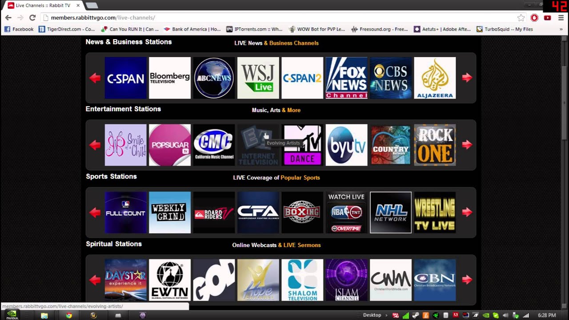The image size is (569, 320).
Task: Open the GOD channel tile
Action: [214, 280]
